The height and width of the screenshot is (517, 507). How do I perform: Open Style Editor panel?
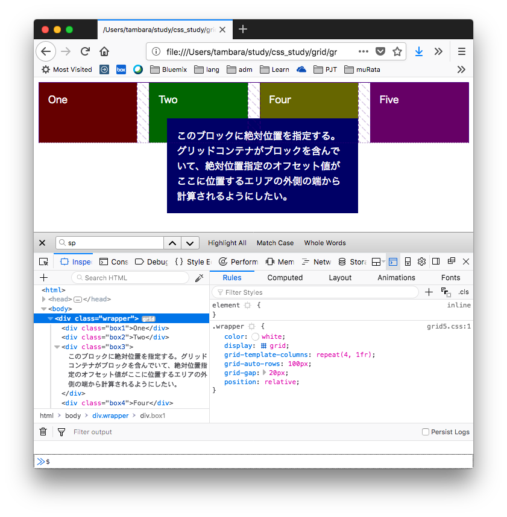tap(193, 262)
